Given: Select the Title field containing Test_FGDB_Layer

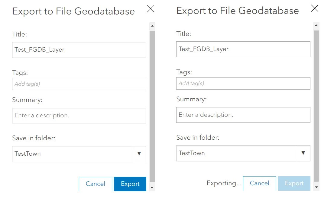Looking at the screenshot, I should click(79, 50).
